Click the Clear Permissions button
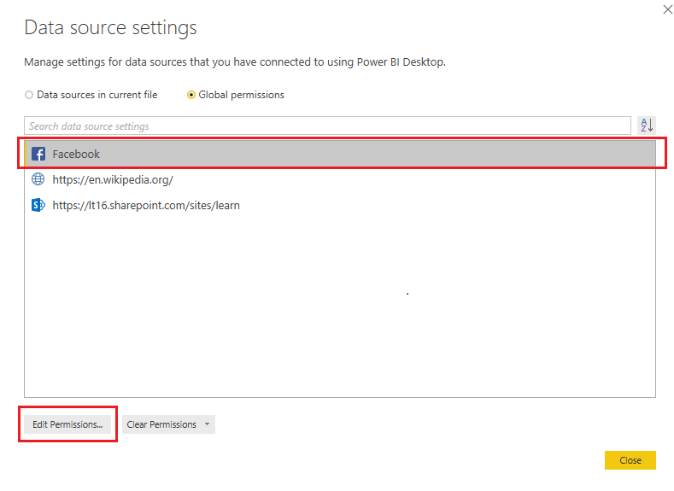This screenshot has height=491, width=674. pyautogui.click(x=161, y=424)
